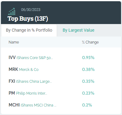Screen dimensions: 122x115
Task: Click the Name column header
Action: [14, 42]
